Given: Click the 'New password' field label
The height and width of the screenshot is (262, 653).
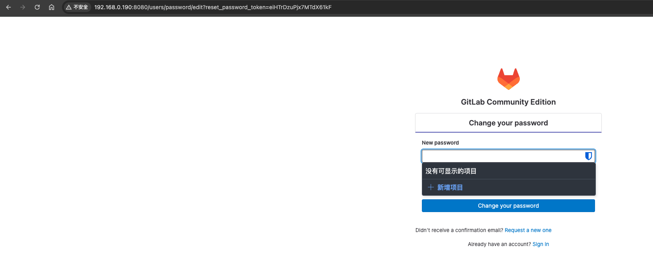Looking at the screenshot, I should point(440,143).
